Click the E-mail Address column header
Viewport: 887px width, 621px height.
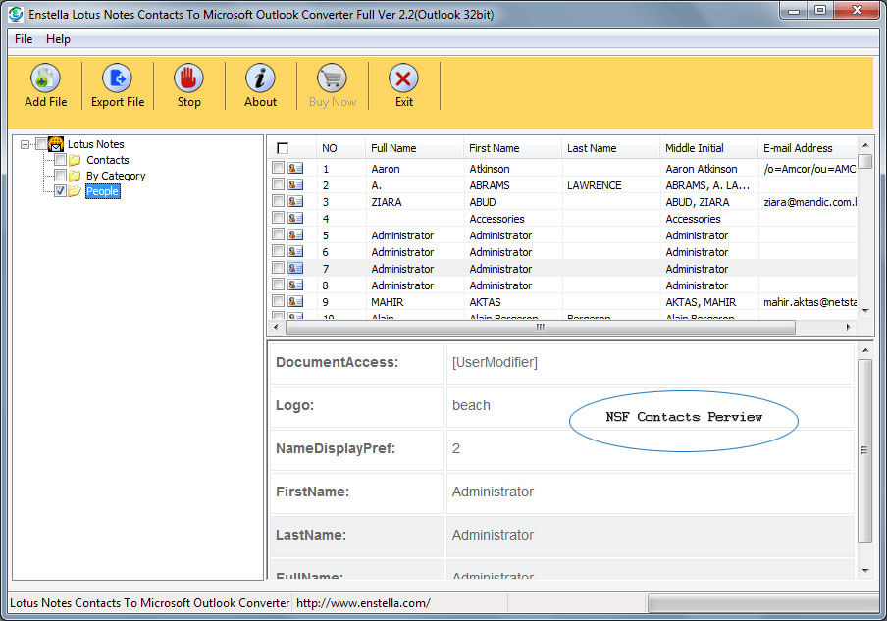[808, 148]
